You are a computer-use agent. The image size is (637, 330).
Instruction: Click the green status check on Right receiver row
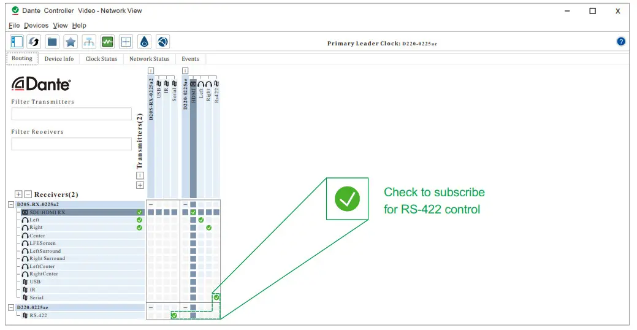click(x=139, y=228)
